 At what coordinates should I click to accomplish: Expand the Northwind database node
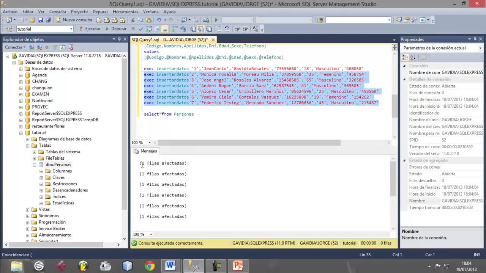(x=21, y=100)
